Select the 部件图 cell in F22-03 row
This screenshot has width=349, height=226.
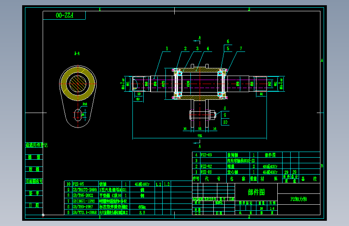point(270,155)
